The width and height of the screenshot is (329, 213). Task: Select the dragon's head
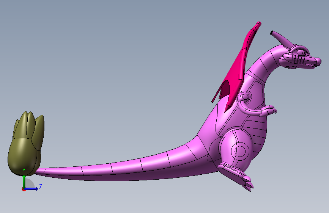point(300,56)
